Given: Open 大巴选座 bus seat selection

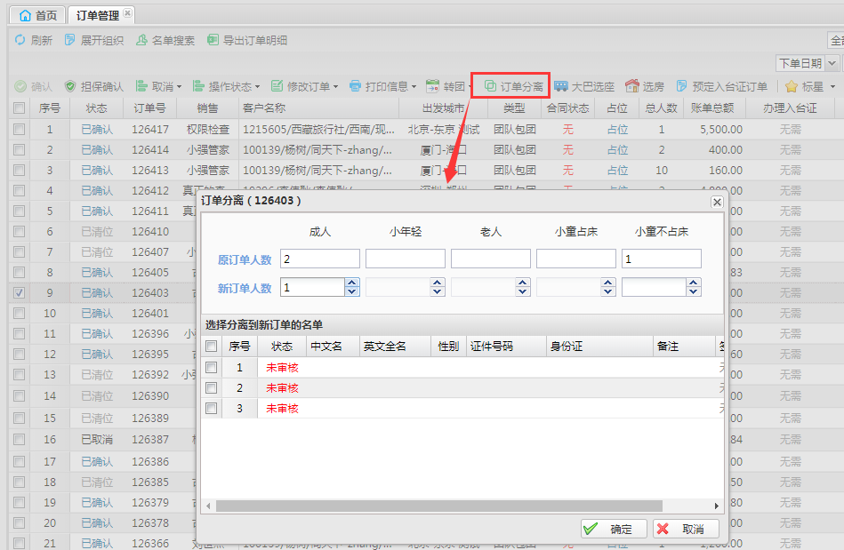Looking at the screenshot, I should [x=584, y=86].
